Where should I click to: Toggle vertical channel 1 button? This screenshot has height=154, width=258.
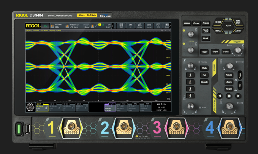[190, 75]
